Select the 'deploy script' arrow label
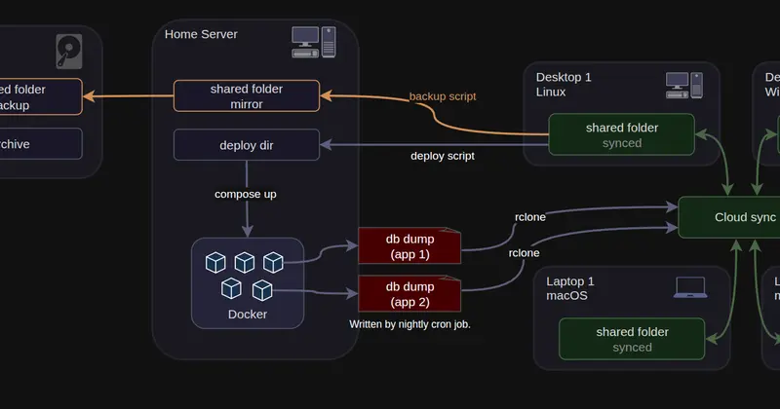The image size is (780, 409). 443,156
